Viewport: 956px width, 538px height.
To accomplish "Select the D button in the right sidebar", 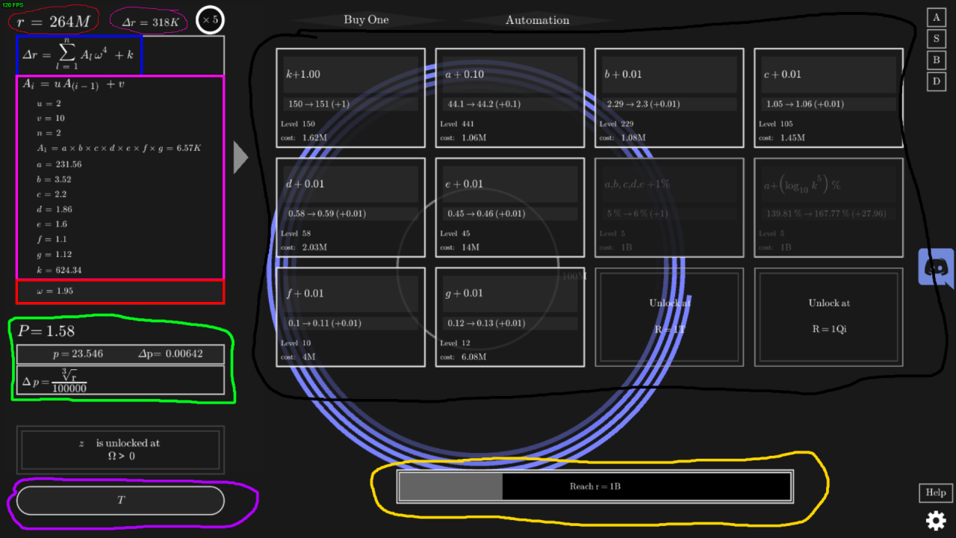I will tap(936, 81).
